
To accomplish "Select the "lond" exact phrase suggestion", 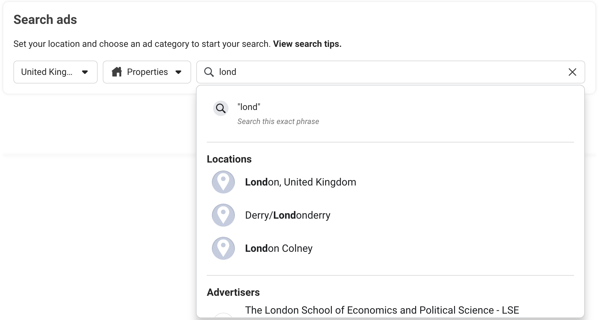I will tap(390, 114).
